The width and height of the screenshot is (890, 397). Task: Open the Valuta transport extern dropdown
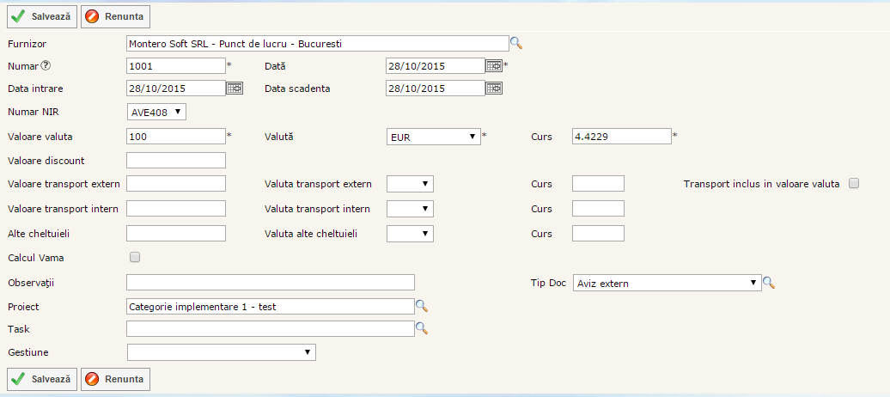coord(410,184)
